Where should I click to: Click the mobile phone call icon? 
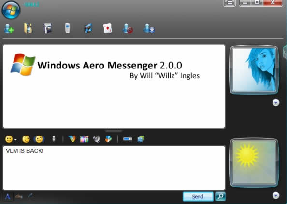[x=67, y=28]
